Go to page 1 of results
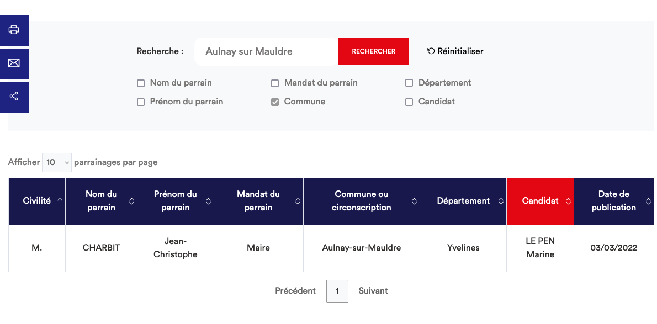The width and height of the screenshot is (657, 324). point(337,291)
